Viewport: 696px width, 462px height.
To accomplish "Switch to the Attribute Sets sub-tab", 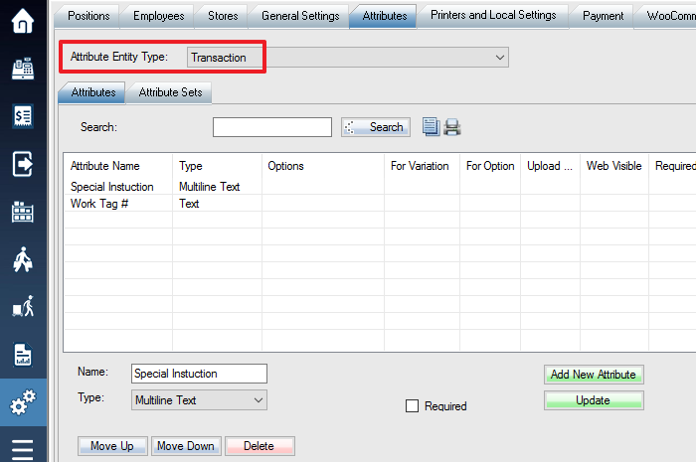I will coord(170,92).
